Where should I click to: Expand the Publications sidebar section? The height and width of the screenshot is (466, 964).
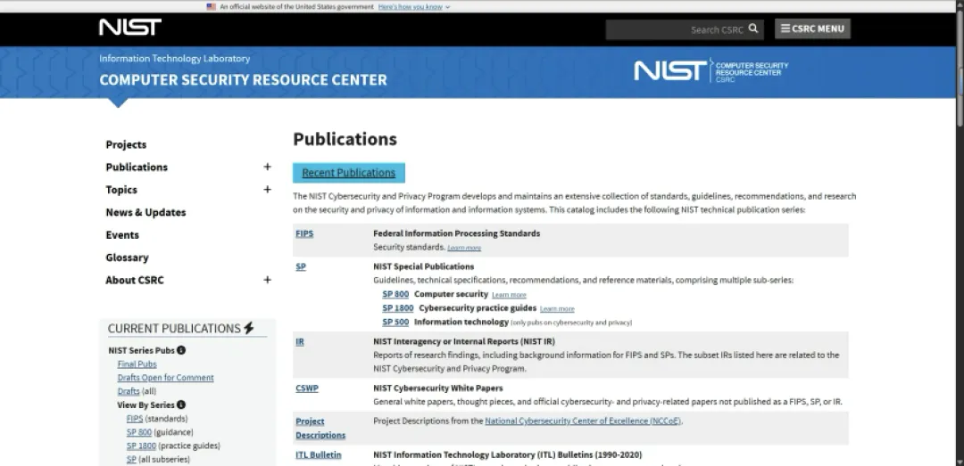coord(267,167)
